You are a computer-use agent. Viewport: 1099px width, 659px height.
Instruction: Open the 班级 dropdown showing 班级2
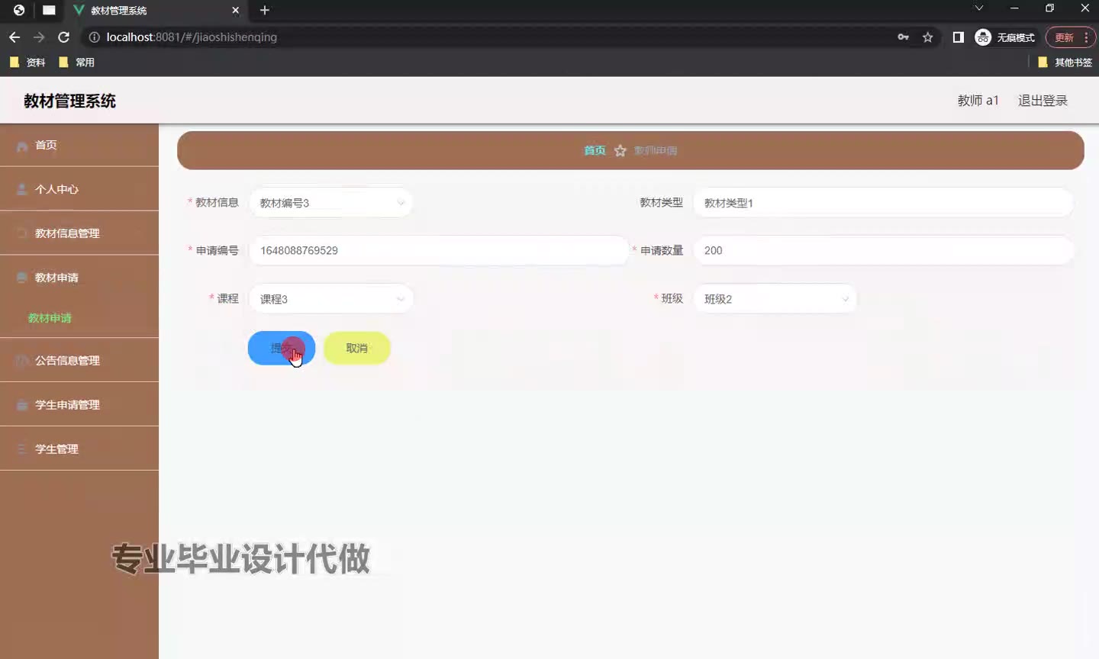[775, 299]
